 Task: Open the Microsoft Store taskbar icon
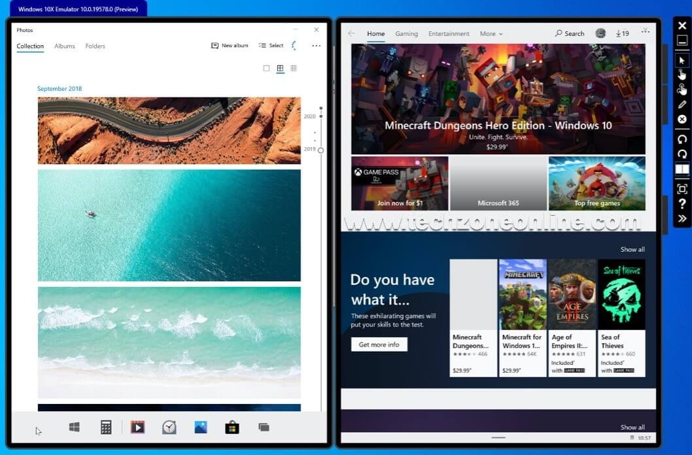232,428
